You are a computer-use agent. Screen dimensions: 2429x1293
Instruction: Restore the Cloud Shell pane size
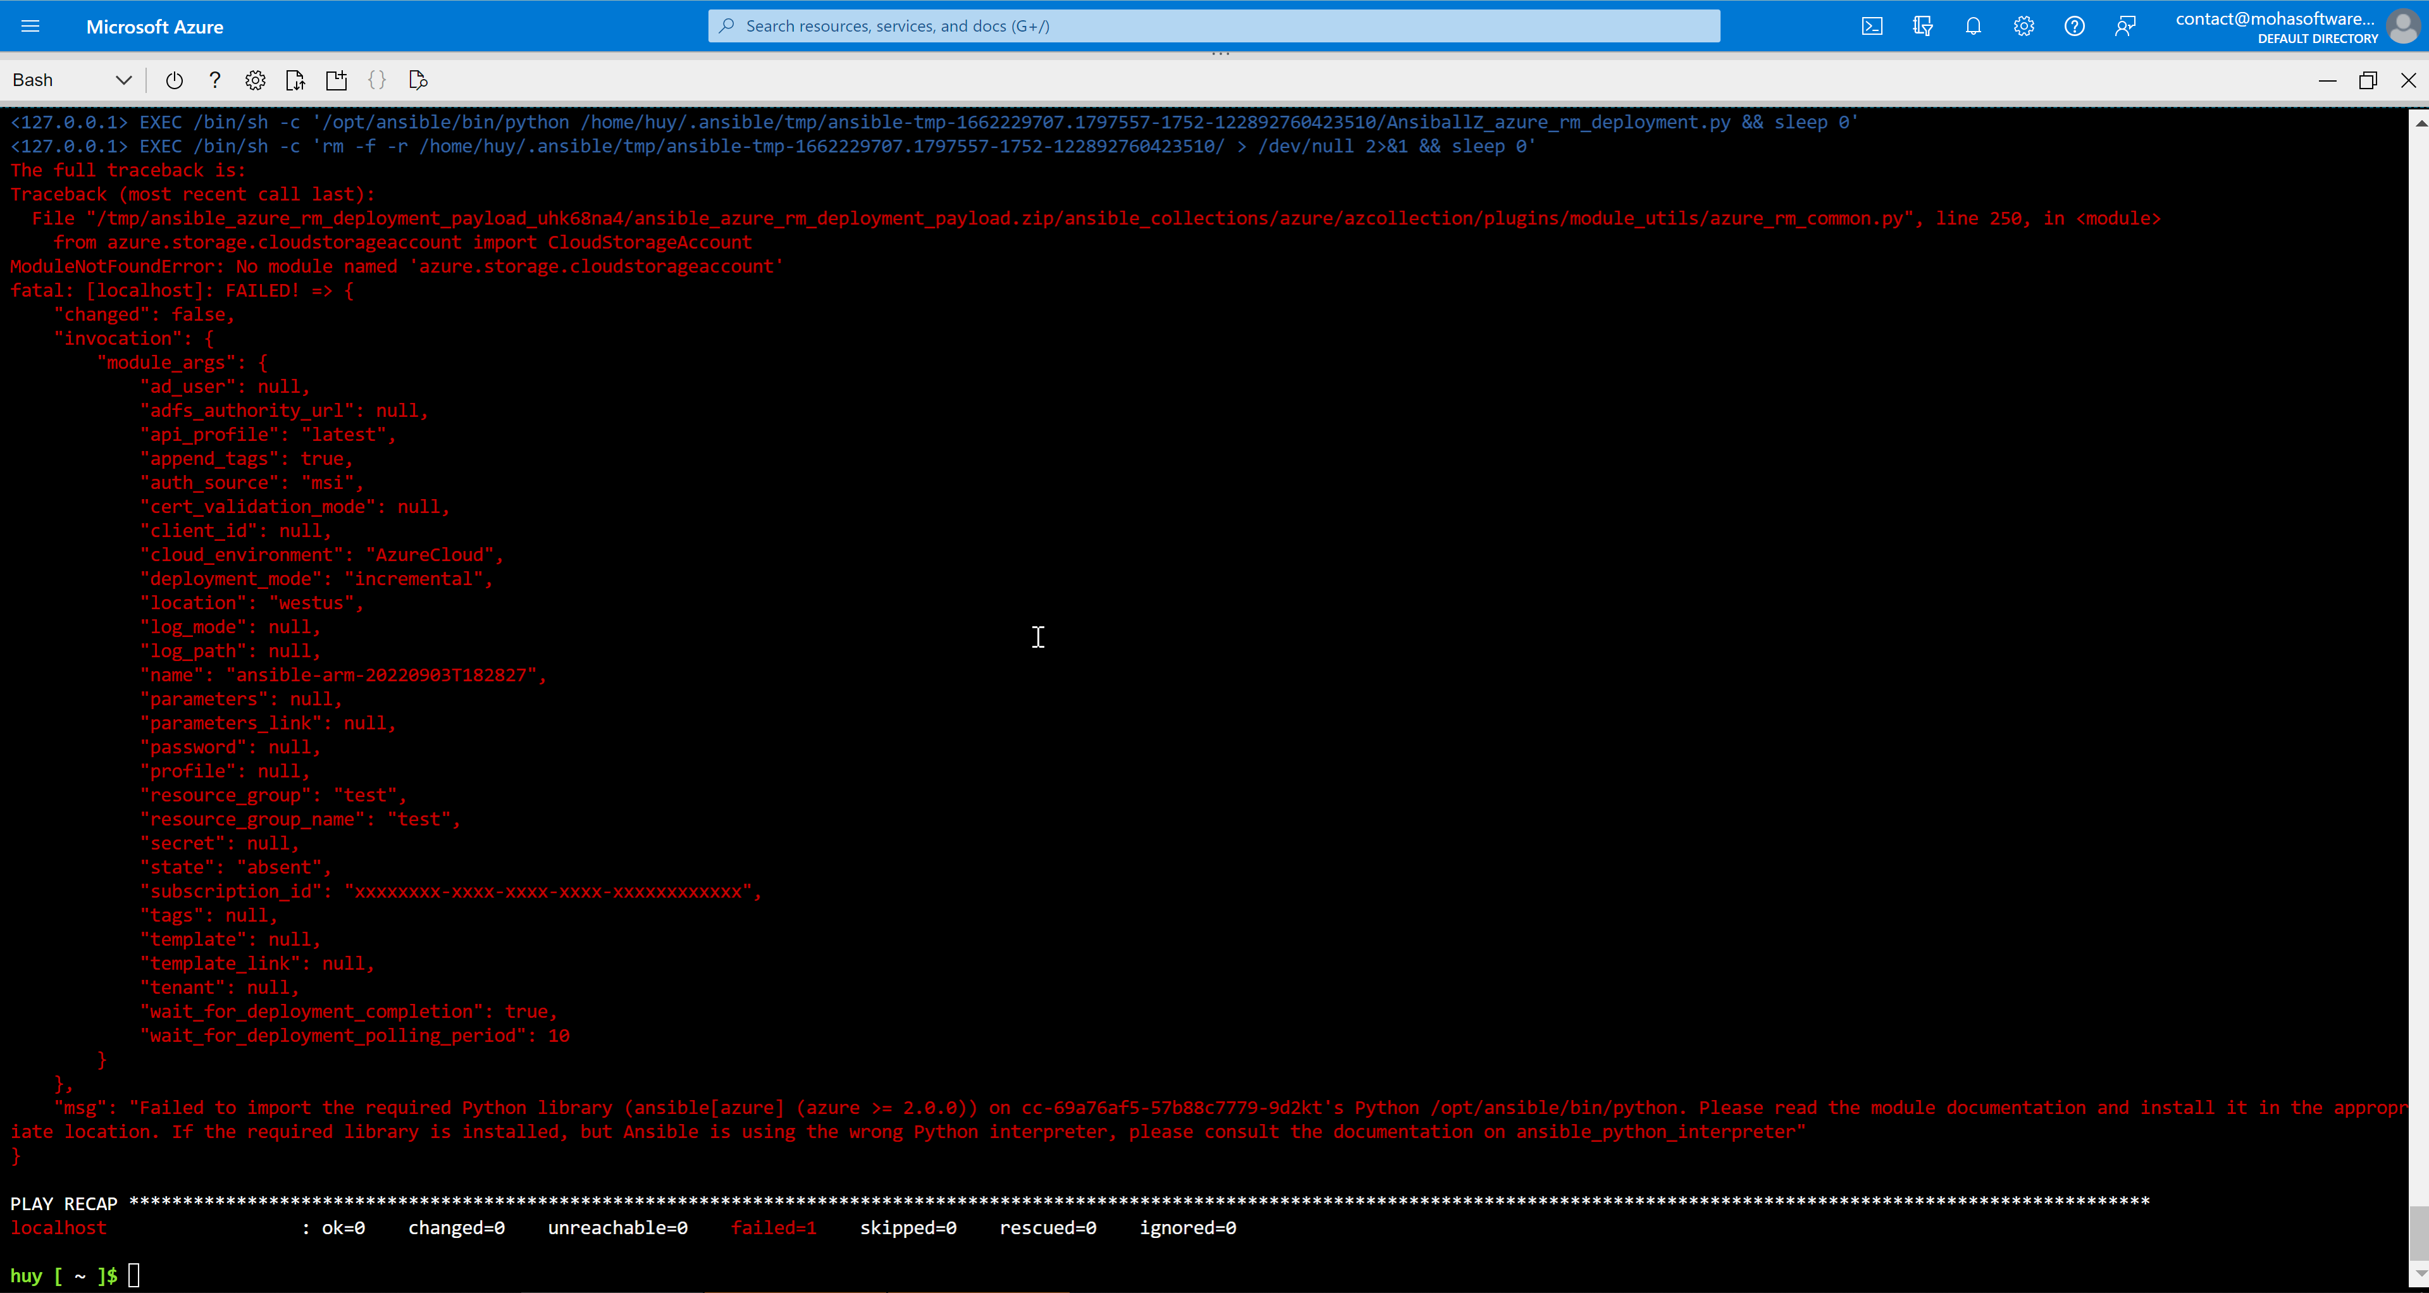[x=2368, y=80]
